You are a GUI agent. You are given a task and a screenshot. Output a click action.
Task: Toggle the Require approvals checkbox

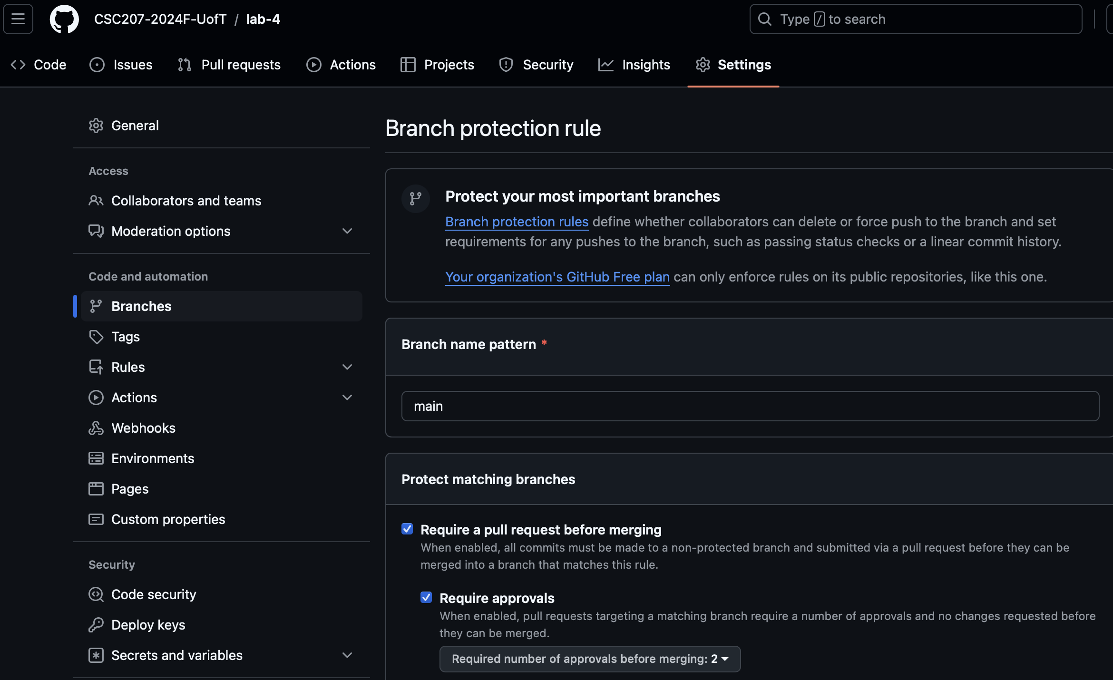coord(426,597)
